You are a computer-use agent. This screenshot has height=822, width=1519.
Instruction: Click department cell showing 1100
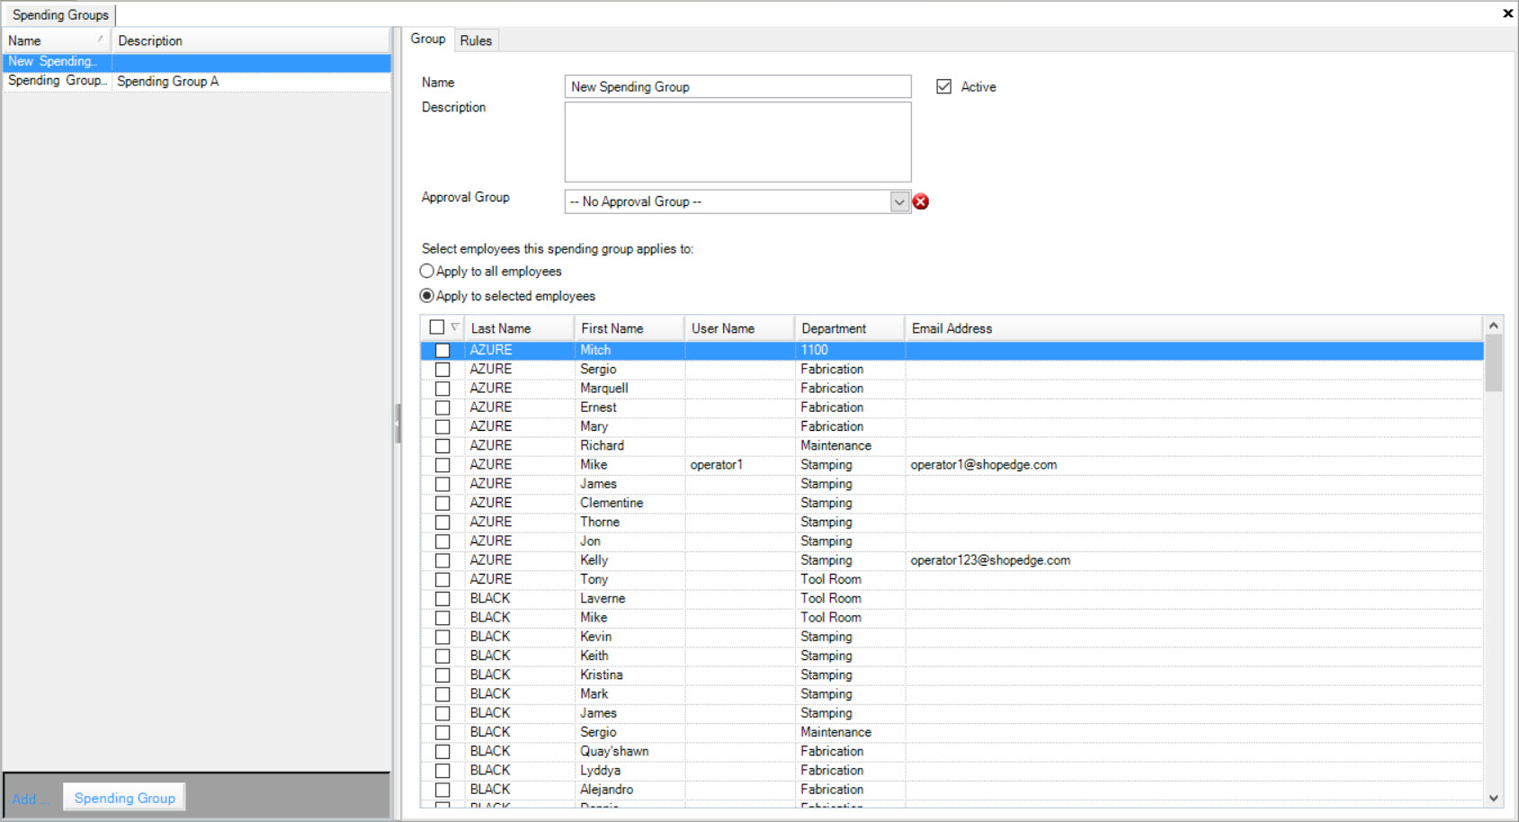pos(850,350)
